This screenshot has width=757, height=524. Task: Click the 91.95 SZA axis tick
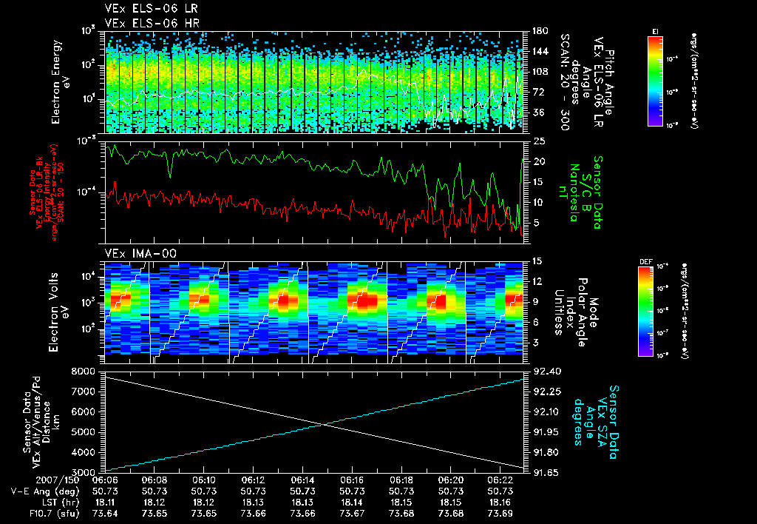click(548, 432)
